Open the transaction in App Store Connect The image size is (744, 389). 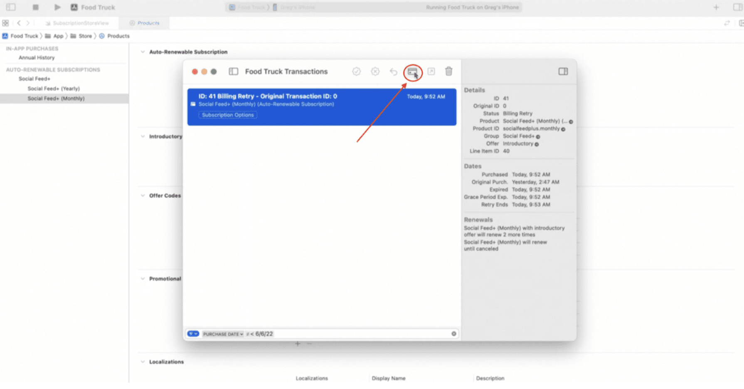click(431, 71)
